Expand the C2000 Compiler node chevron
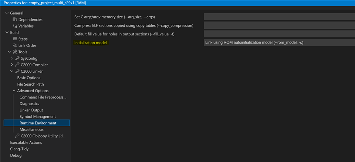The width and height of the screenshot is (355, 162). click(12, 65)
